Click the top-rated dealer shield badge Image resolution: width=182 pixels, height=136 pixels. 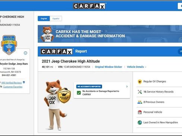(x=9, y=45)
